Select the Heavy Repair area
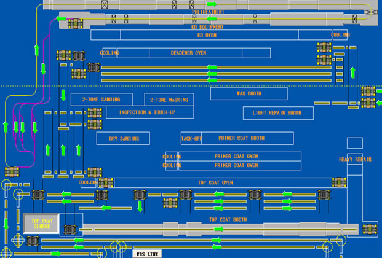The image size is (382, 258). pyautogui.click(x=355, y=160)
